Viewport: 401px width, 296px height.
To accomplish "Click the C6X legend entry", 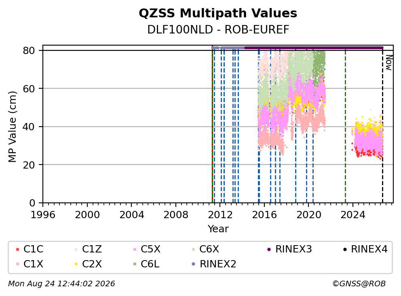I will click(x=205, y=249).
